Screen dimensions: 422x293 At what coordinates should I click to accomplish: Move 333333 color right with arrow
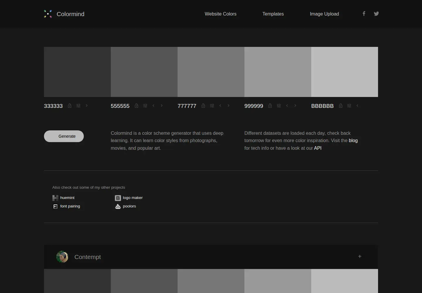coord(86,105)
